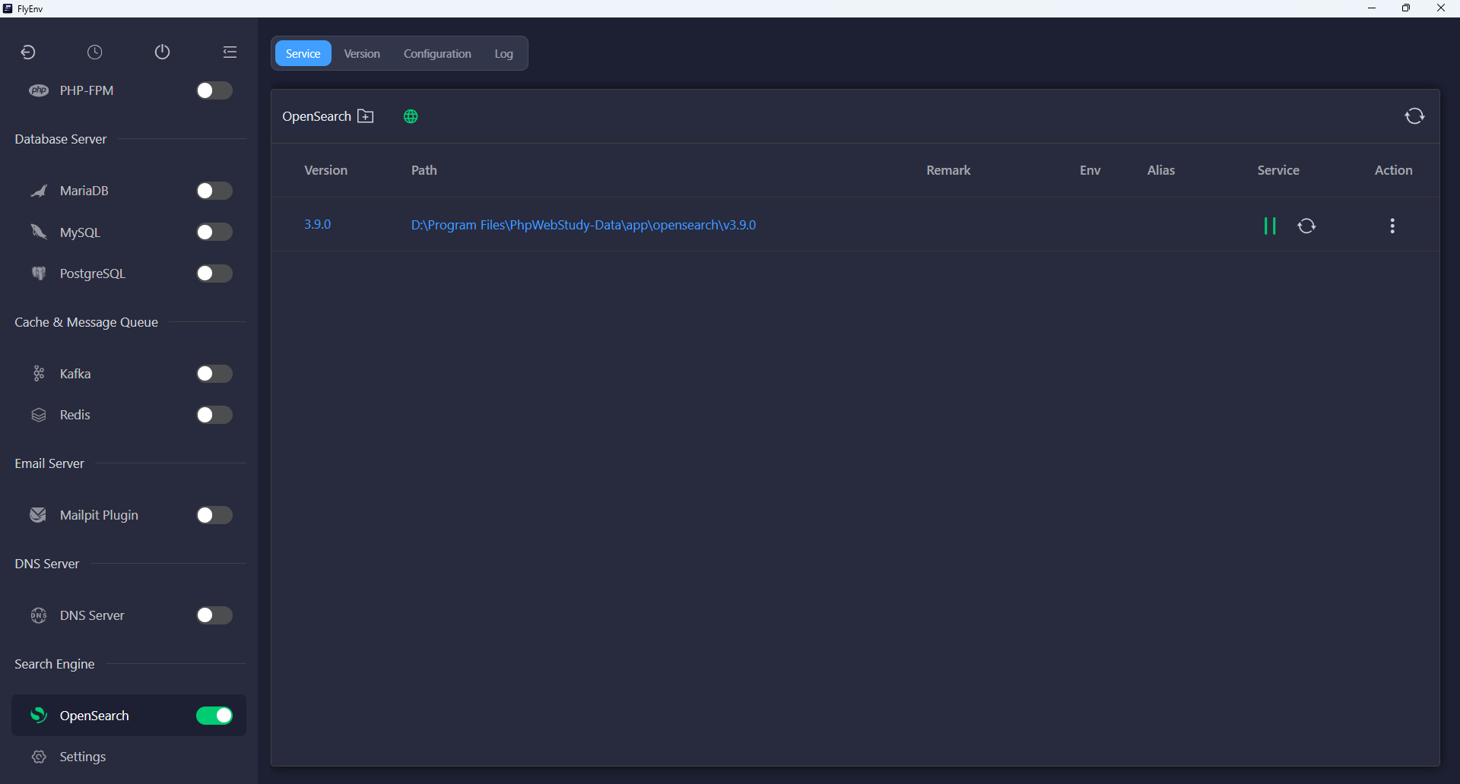1460x784 pixels.
Task: Switch to the Version tab
Action: click(x=362, y=53)
